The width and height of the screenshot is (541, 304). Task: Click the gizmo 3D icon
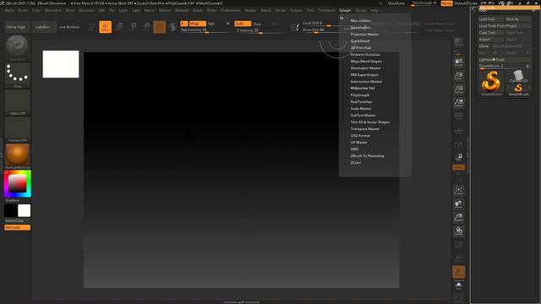point(160,27)
